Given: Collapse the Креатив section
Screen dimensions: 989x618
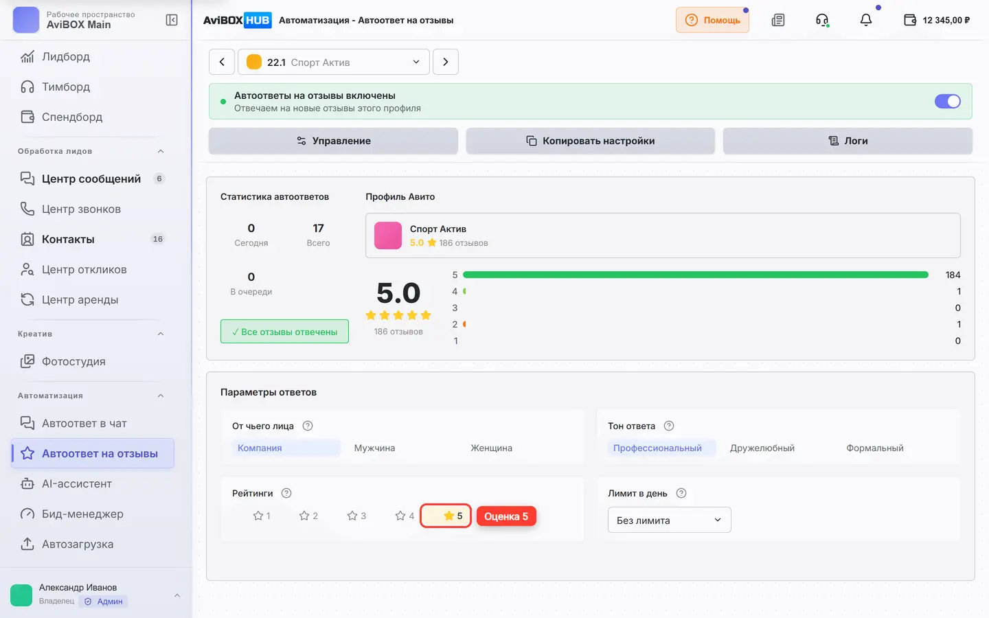Looking at the screenshot, I should [161, 334].
